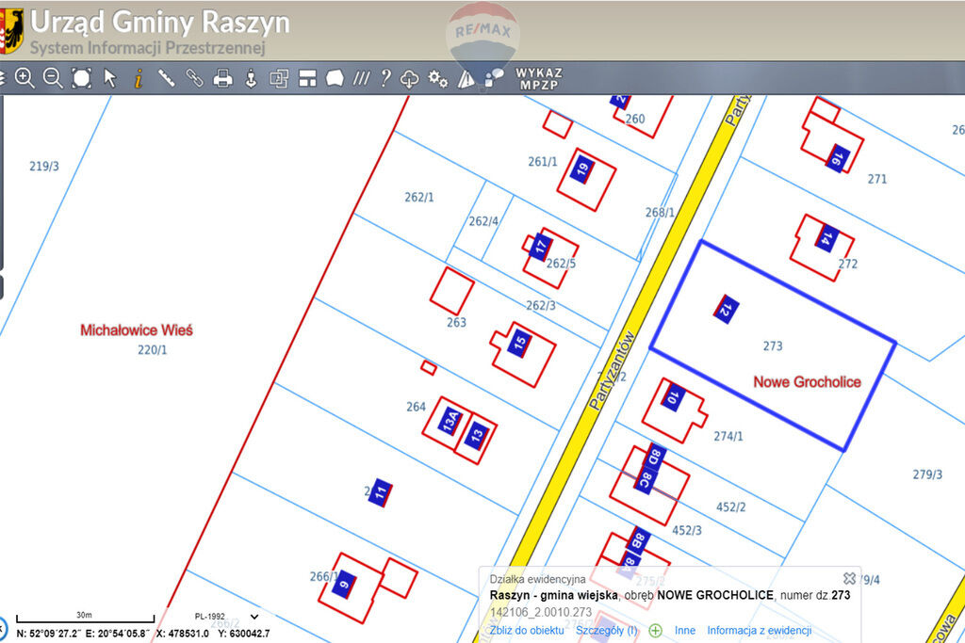Viewport: 965px width, 643px height.
Task: Click the 'Urząd Gminy Raszyn' header title
Action: tap(160, 23)
